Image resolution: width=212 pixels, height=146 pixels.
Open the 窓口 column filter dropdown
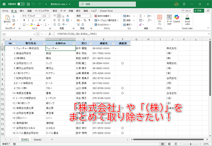91,44
